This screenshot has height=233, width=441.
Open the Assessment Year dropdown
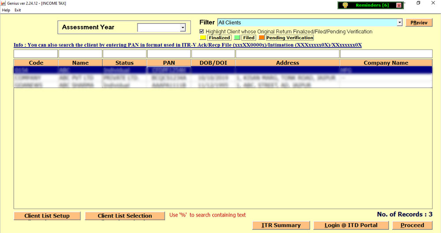(183, 28)
